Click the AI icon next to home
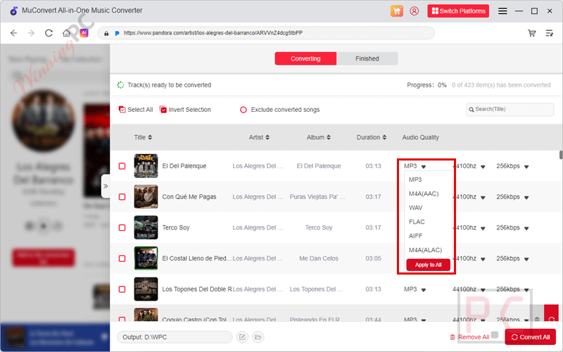Screen dimensions: 563x352 (x=84, y=32)
